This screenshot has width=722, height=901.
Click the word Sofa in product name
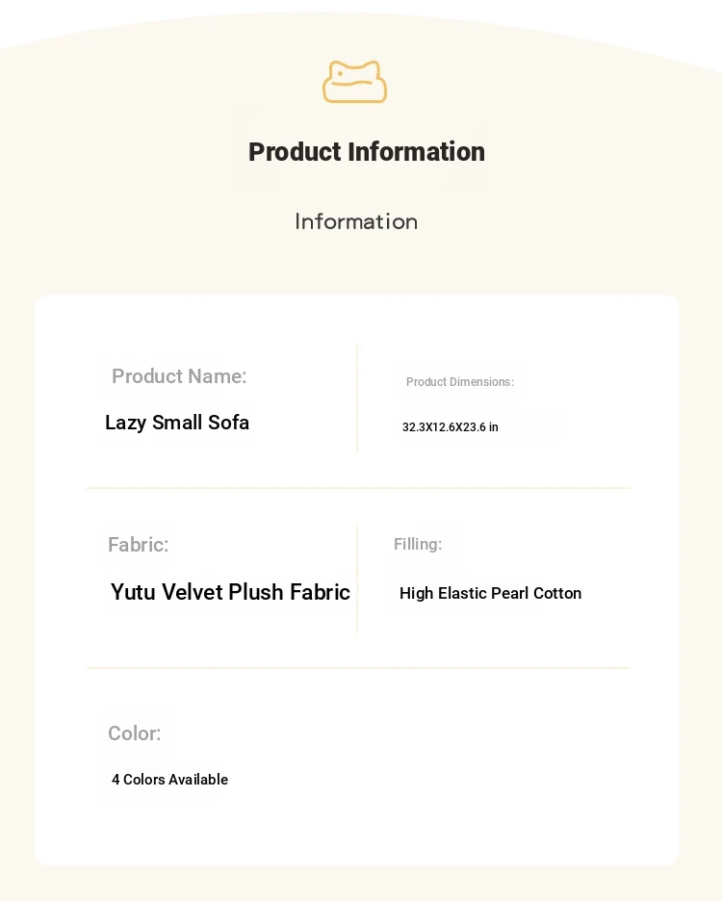pos(228,423)
